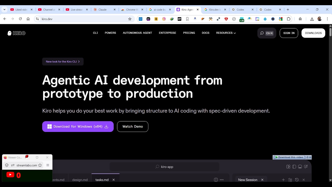The image size is (332, 187).
Task: Open session history clock icon
Action: 297,180
